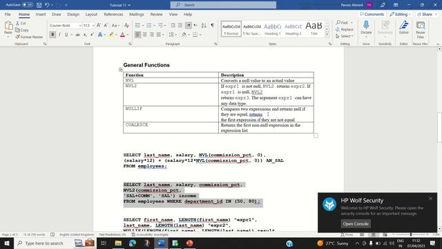Open the Mailings tab
This screenshot has width=442, height=249.
click(x=137, y=14)
